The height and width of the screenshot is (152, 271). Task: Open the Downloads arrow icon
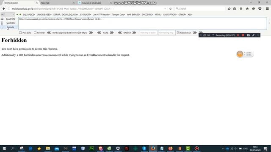tap(241, 8)
